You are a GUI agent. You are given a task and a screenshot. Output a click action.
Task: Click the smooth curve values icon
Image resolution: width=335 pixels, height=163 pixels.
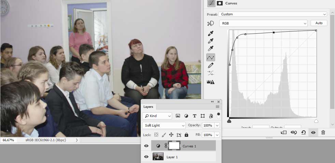(211, 73)
